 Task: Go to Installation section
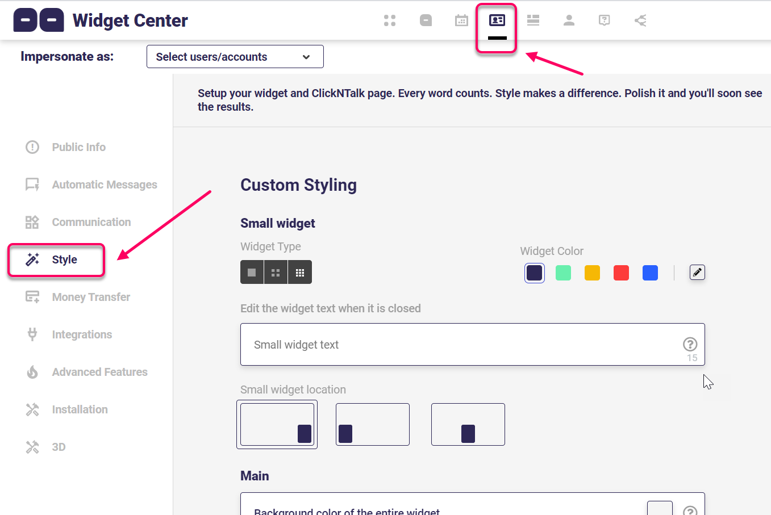[80, 409]
